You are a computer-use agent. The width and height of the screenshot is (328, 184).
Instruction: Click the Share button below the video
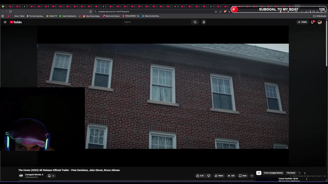point(219,176)
